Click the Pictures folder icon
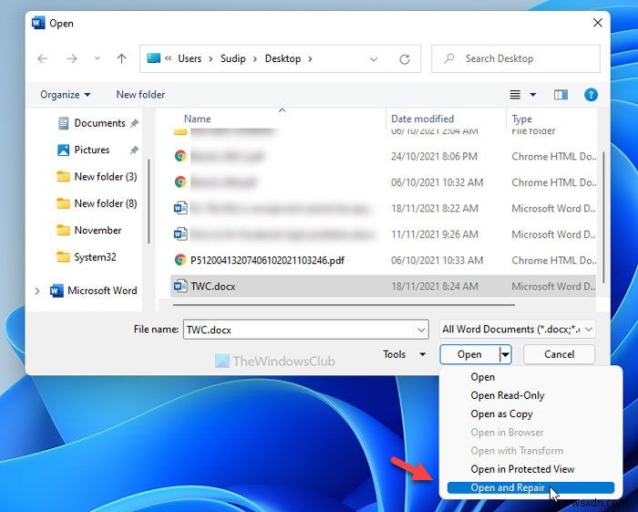This screenshot has width=638, height=512. click(63, 150)
